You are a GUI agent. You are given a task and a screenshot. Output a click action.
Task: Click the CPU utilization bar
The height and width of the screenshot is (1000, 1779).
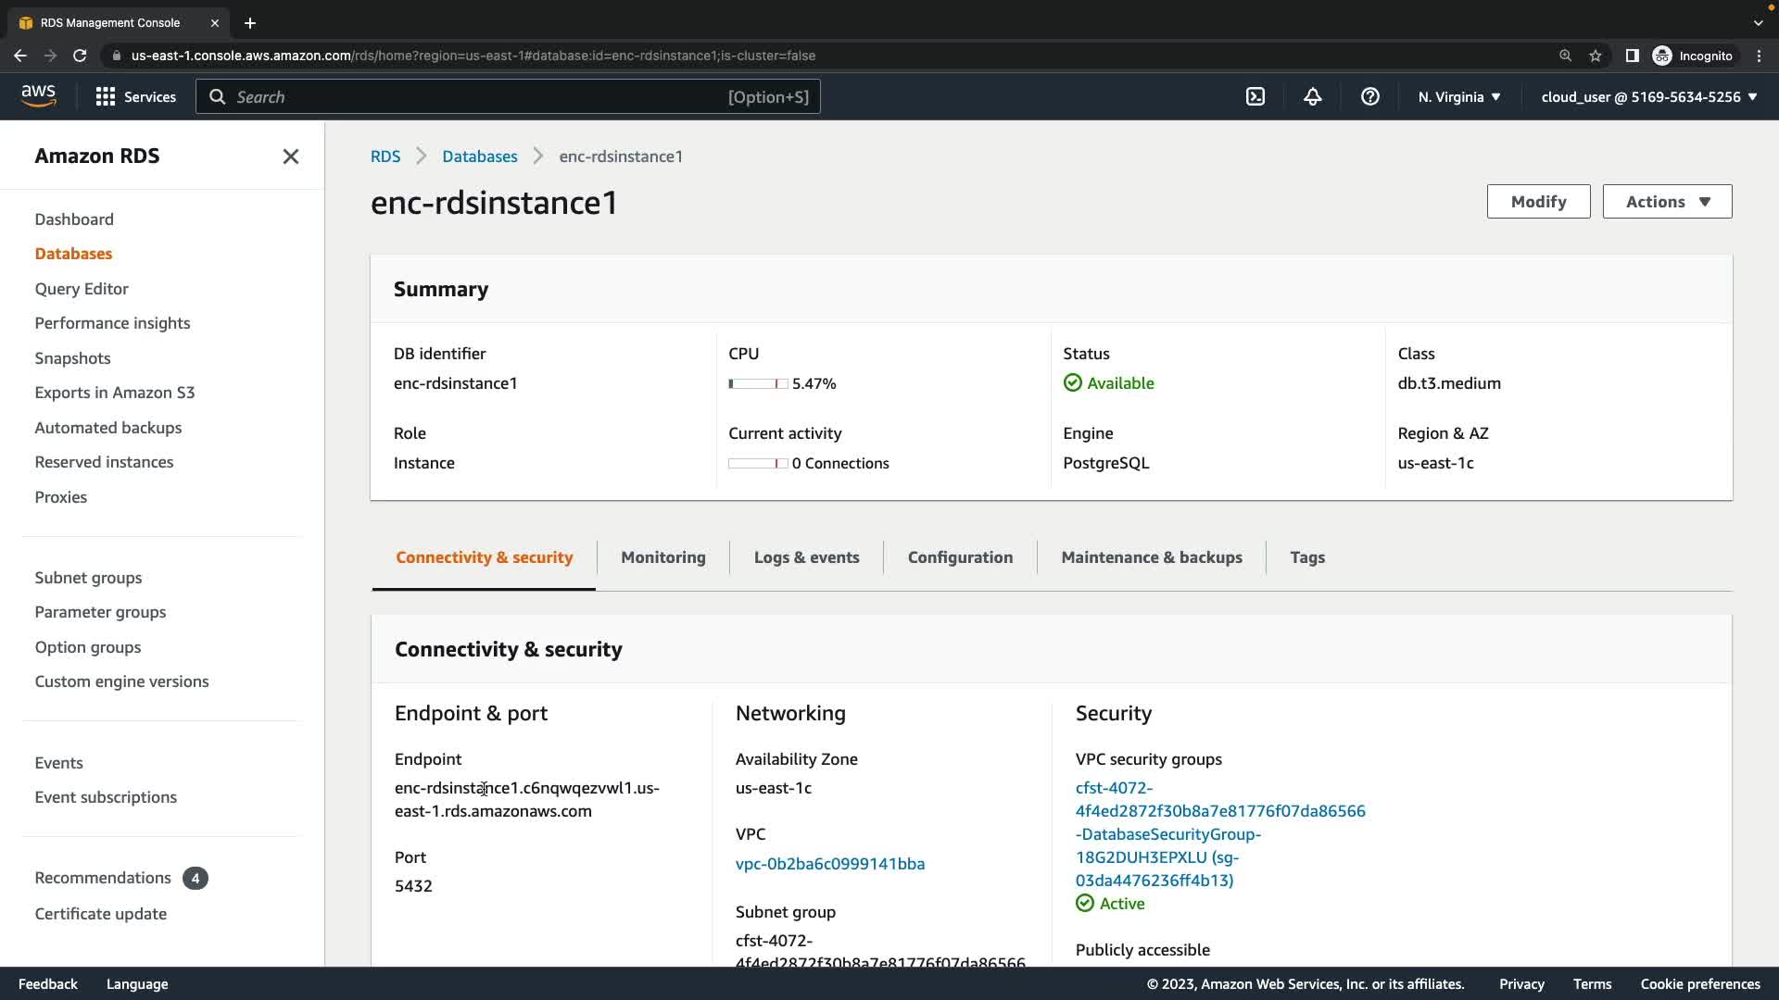coord(758,383)
